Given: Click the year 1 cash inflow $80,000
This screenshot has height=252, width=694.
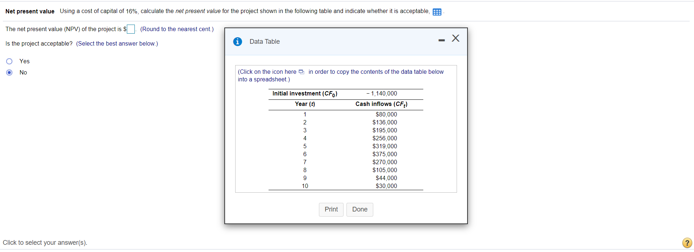Looking at the screenshot, I should point(386,114).
